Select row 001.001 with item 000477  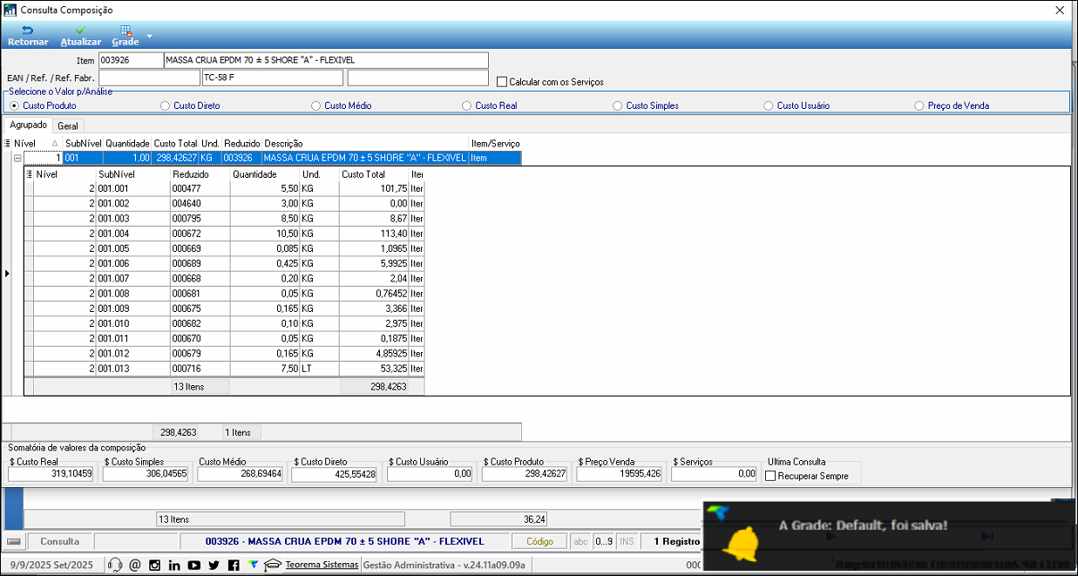pos(224,188)
